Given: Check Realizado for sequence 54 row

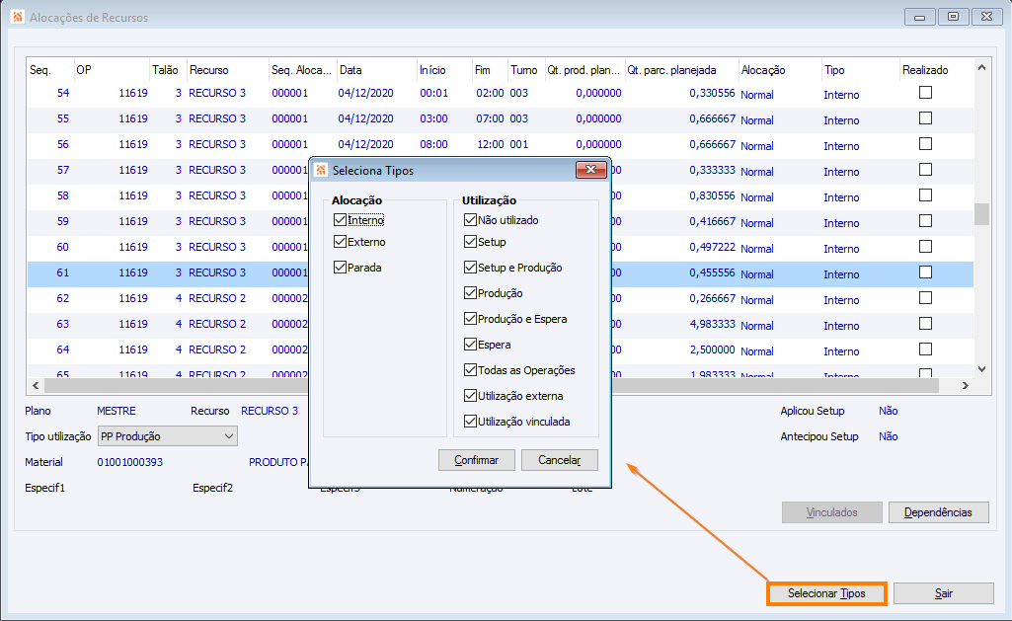Looking at the screenshot, I should pos(925,93).
